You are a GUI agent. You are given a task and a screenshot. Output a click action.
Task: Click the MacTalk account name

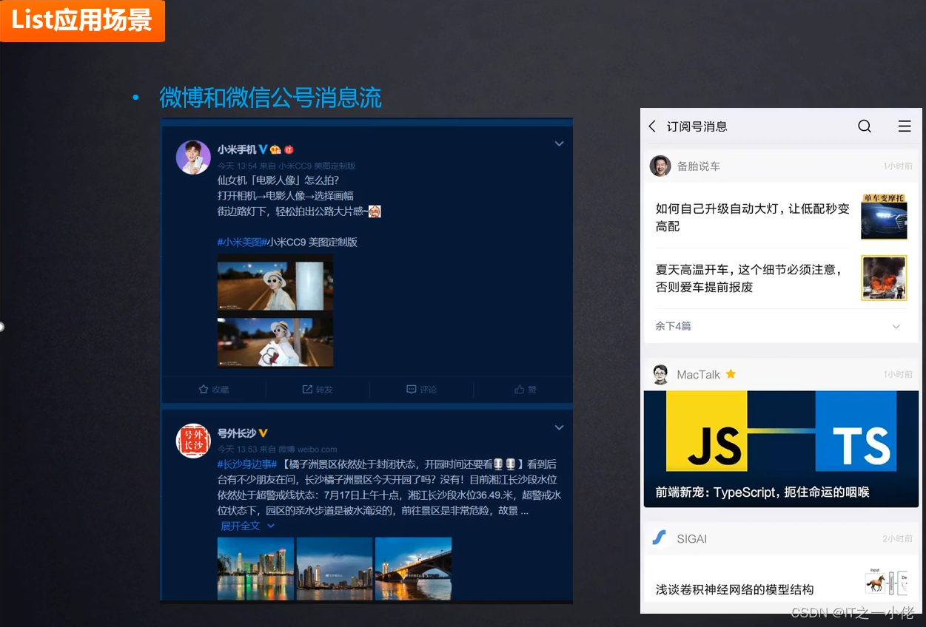698,375
